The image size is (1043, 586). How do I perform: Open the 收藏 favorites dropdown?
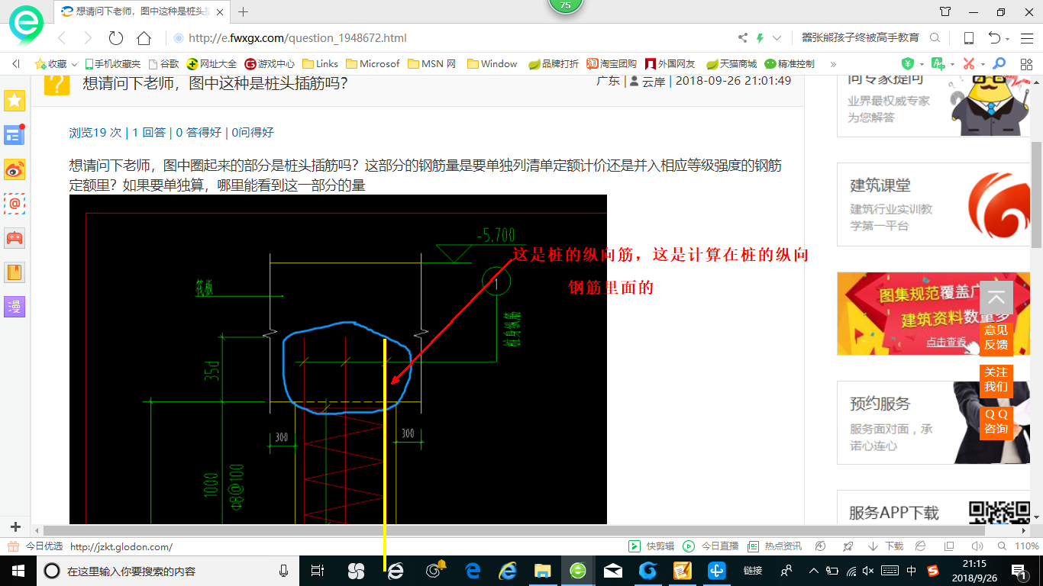click(56, 64)
